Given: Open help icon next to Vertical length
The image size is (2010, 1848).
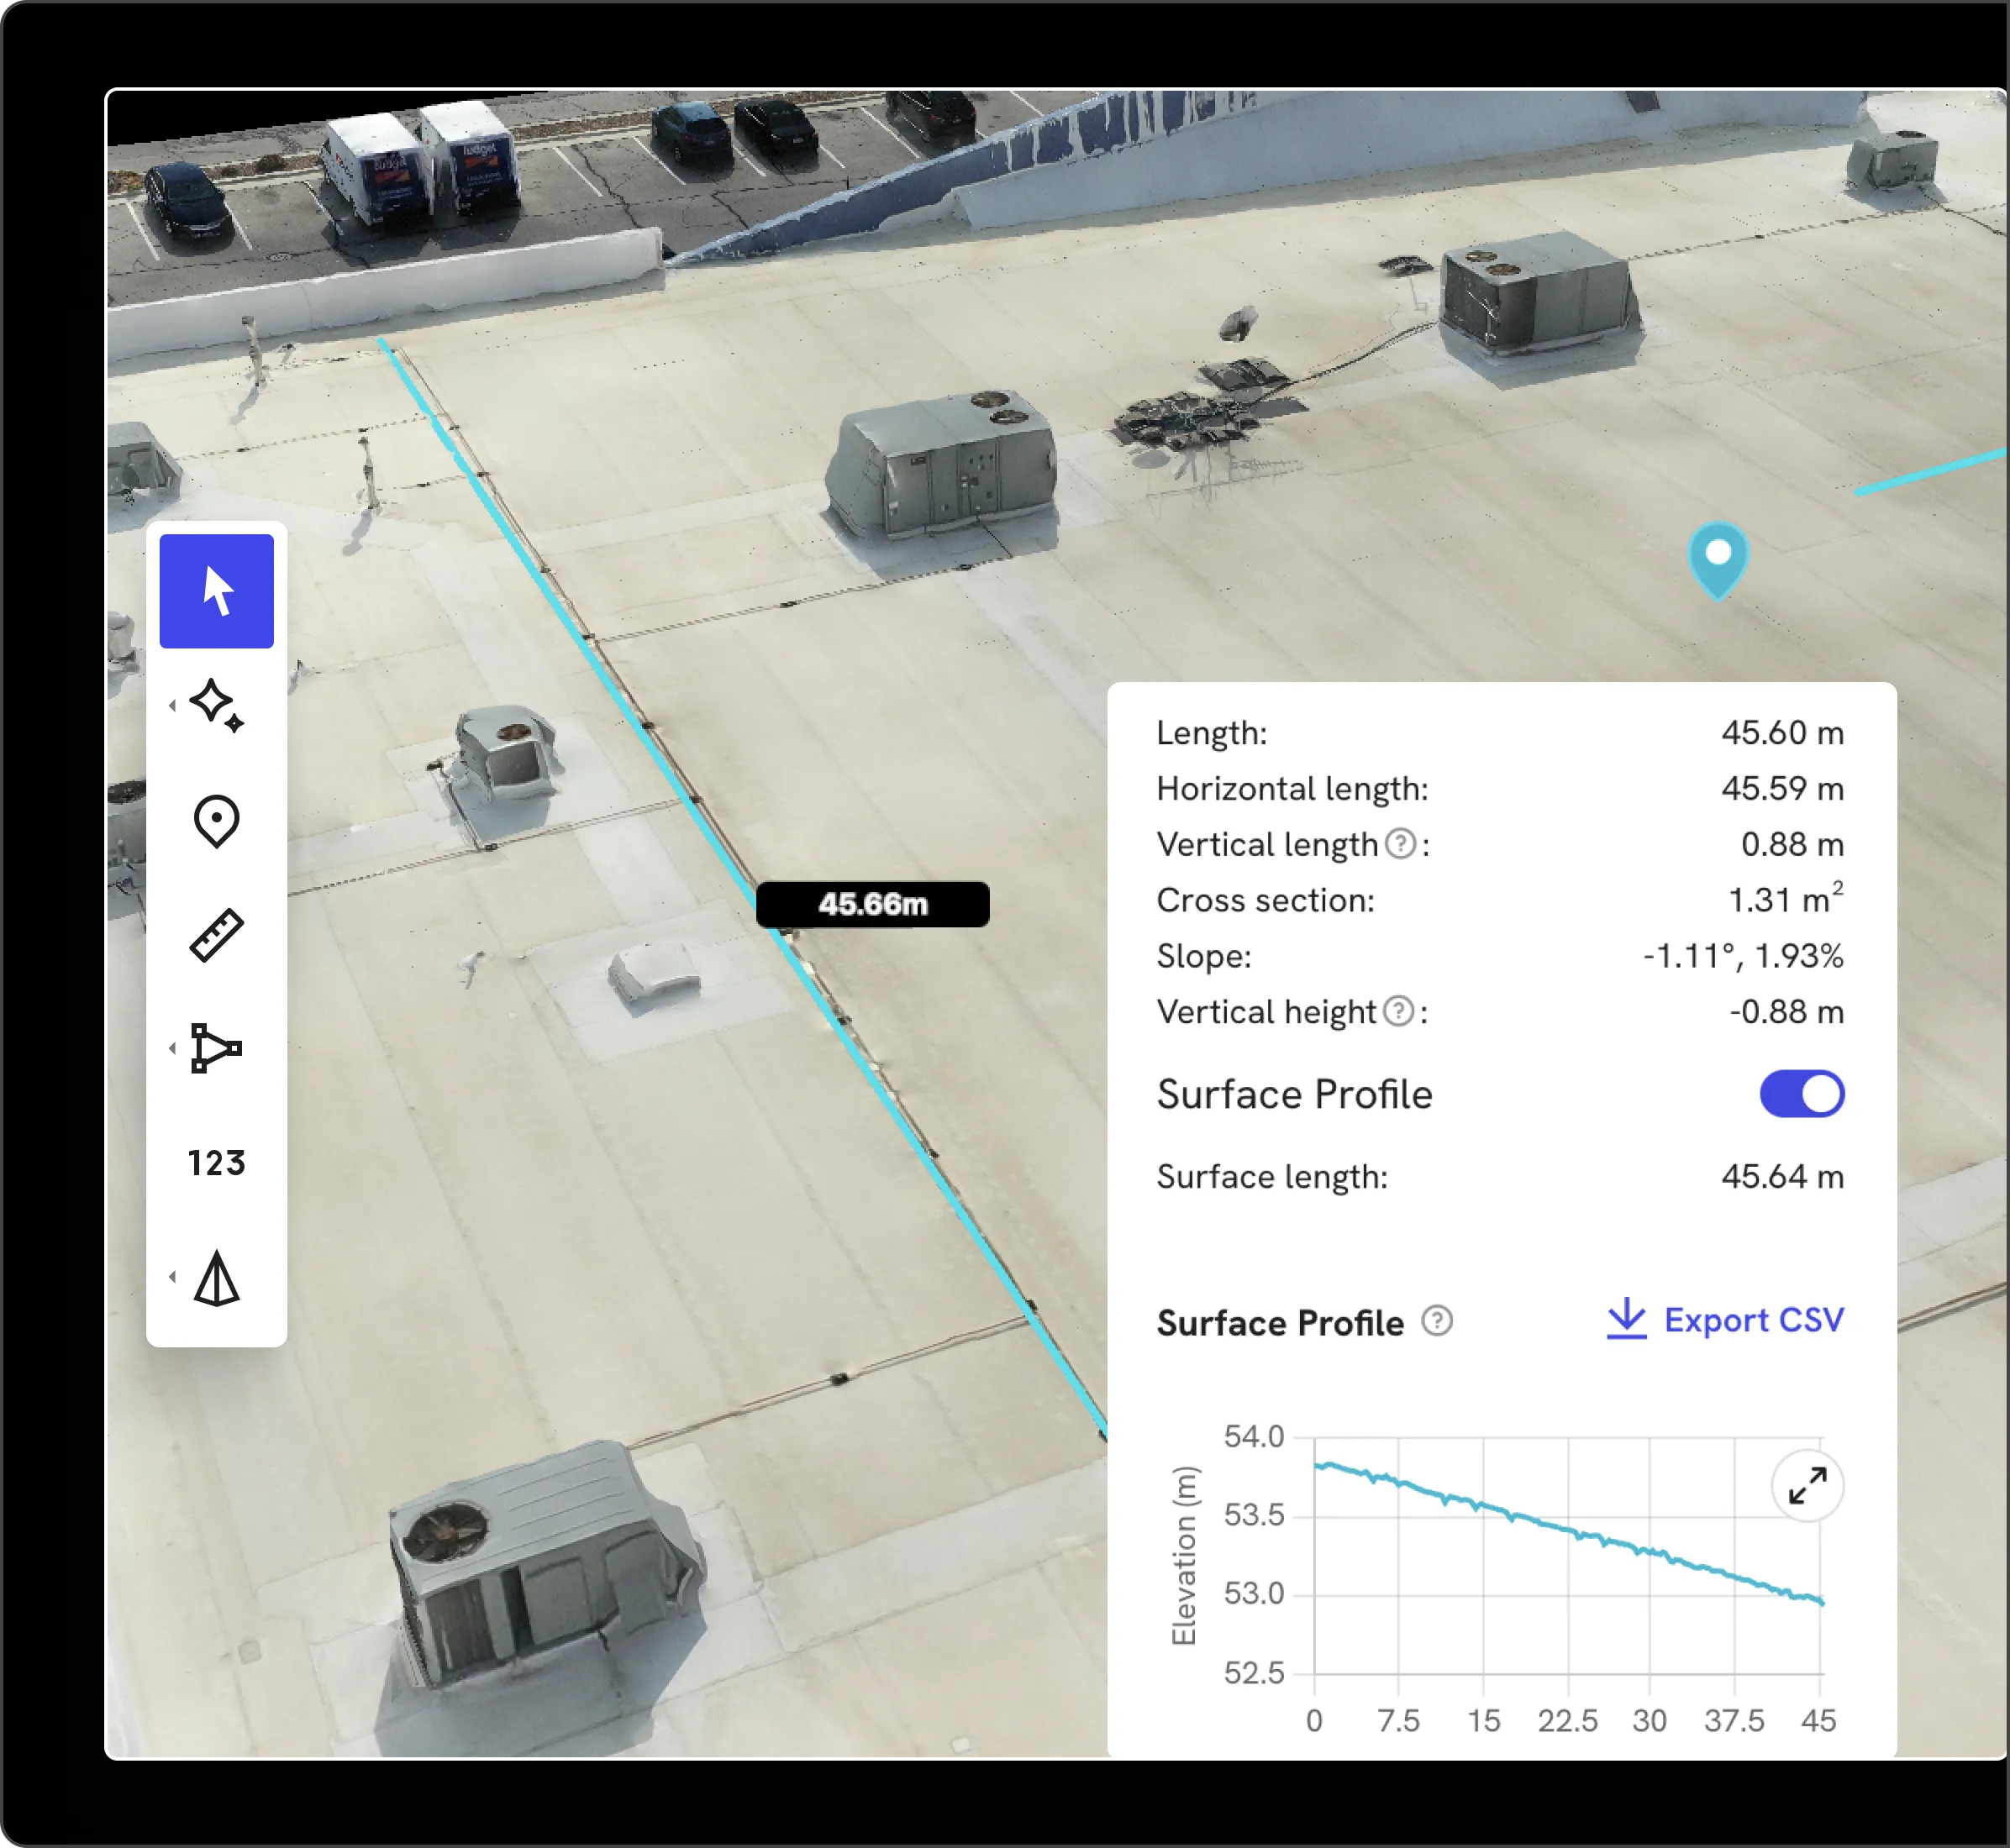Looking at the screenshot, I should [x=1400, y=844].
